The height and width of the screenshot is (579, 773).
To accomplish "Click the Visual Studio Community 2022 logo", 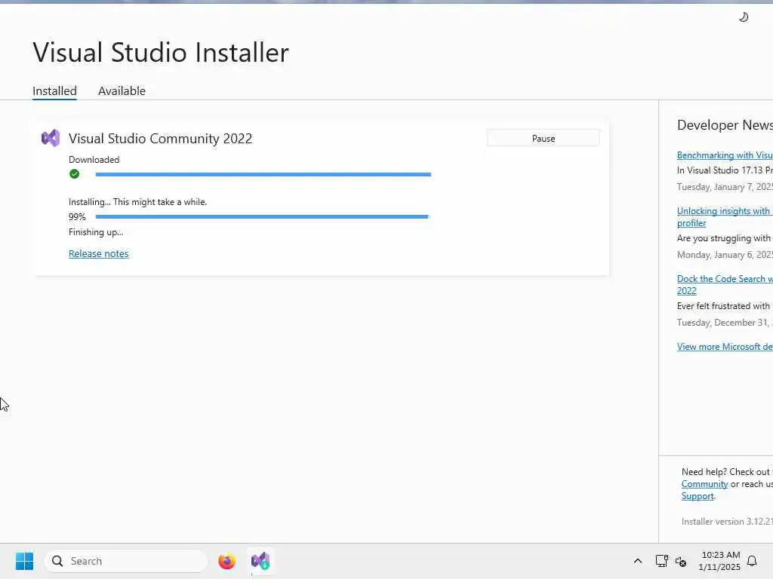I will click(51, 139).
